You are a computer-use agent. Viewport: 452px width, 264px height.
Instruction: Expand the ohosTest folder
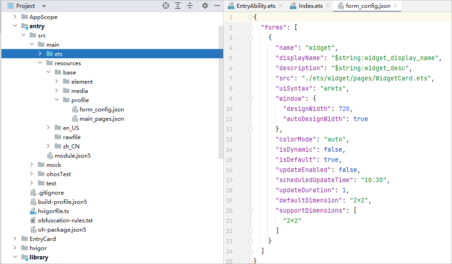[31, 174]
